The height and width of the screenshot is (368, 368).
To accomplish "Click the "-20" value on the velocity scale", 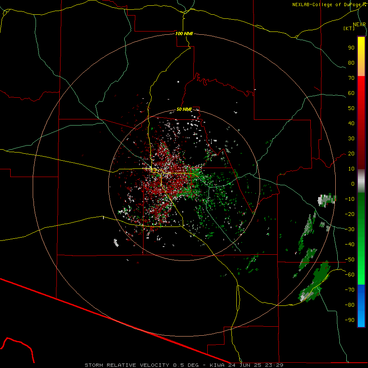I will (x=350, y=214).
